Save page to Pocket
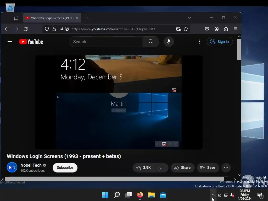The image size is (268, 201). 207,29
